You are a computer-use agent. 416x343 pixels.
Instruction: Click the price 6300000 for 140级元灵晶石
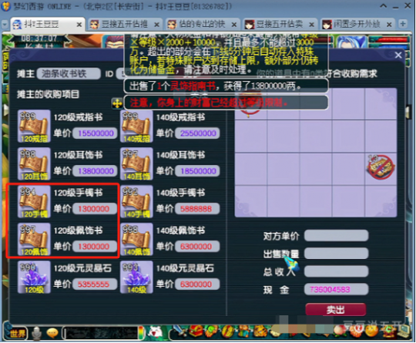[197, 284]
